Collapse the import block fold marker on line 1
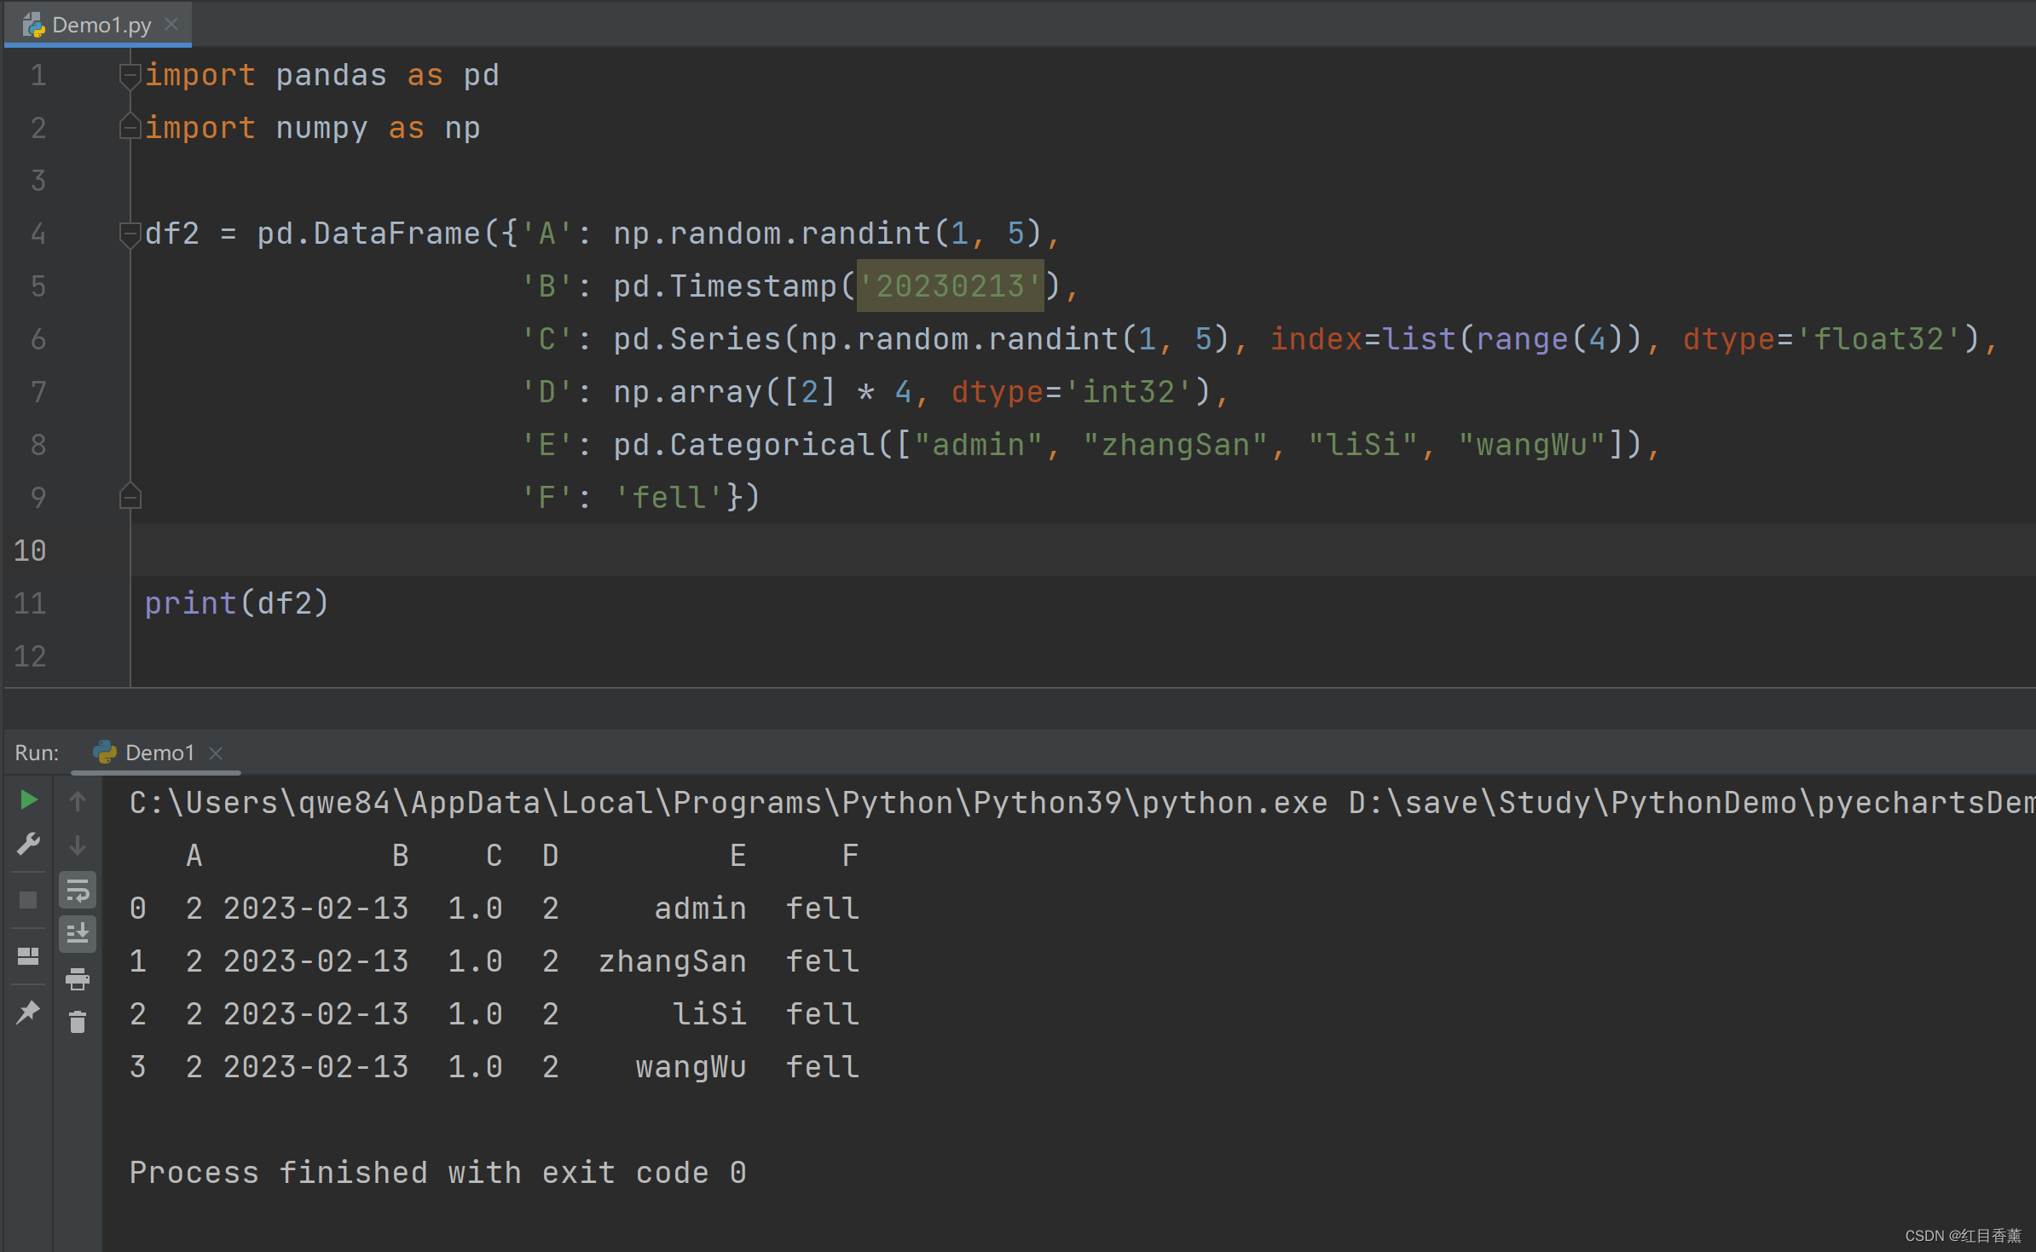This screenshot has height=1252, width=2036. (x=130, y=76)
